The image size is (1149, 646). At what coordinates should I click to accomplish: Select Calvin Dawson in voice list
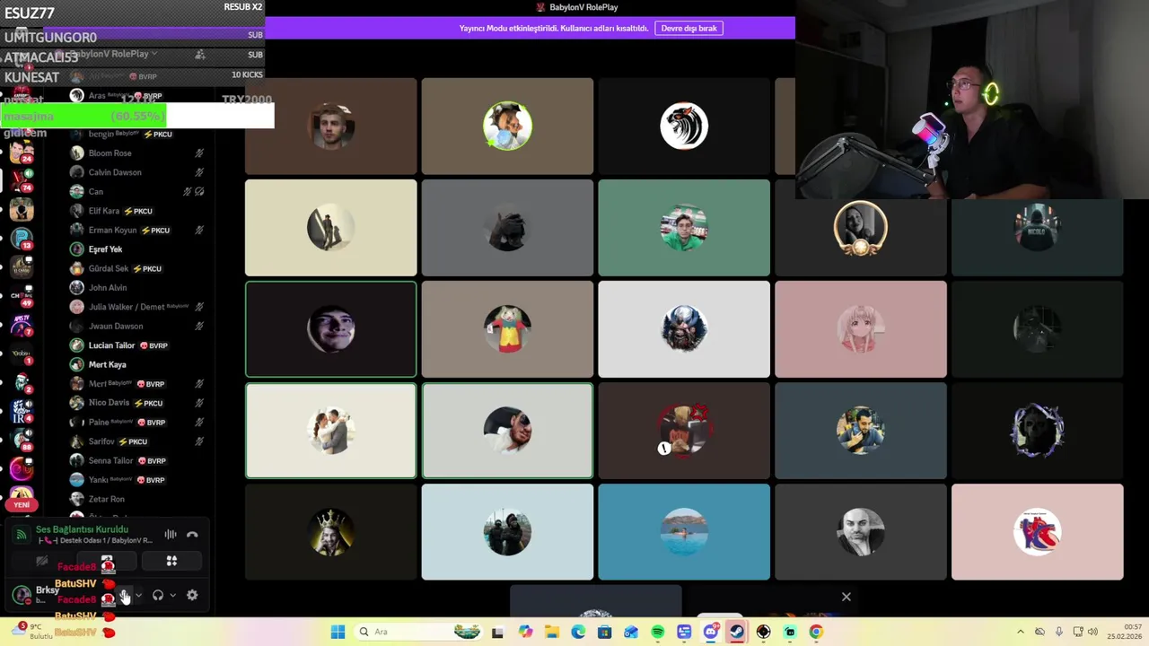pyautogui.click(x=137, y=172)
